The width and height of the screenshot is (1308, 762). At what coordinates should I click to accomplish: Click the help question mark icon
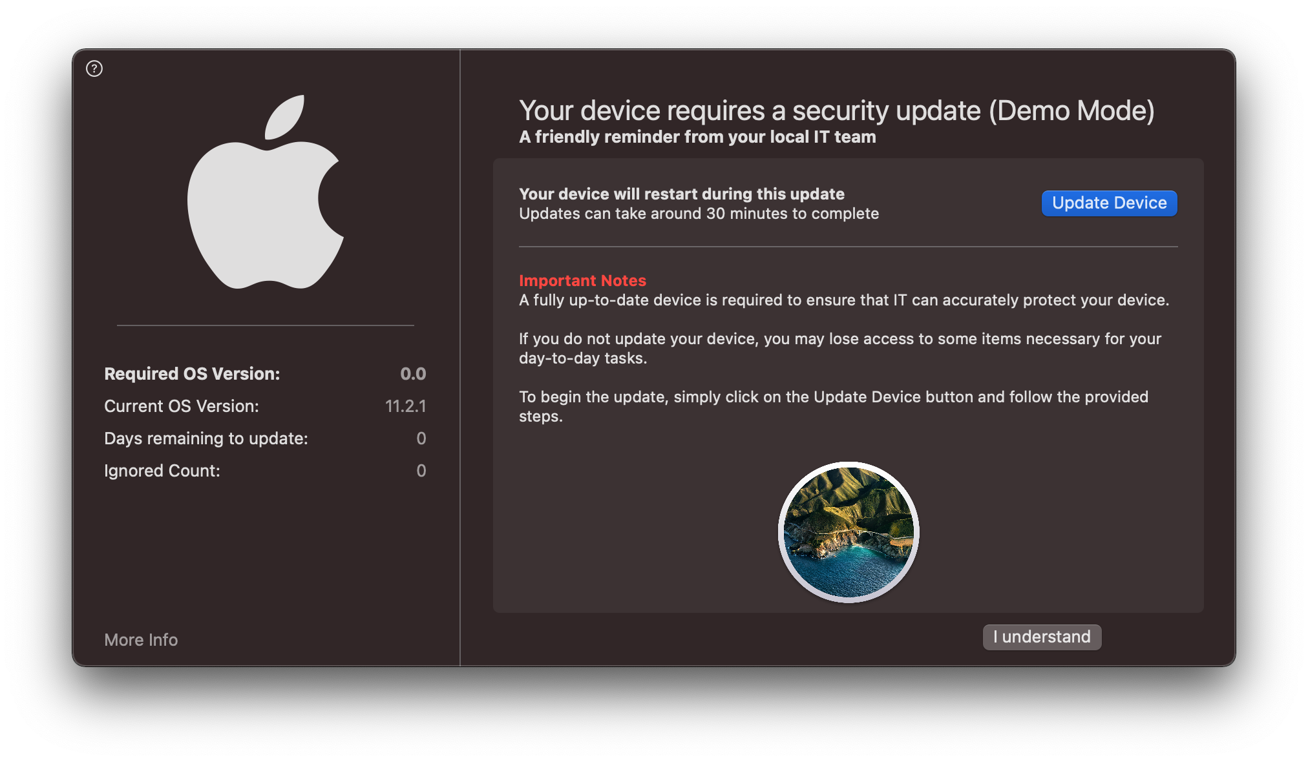point(94,68)
